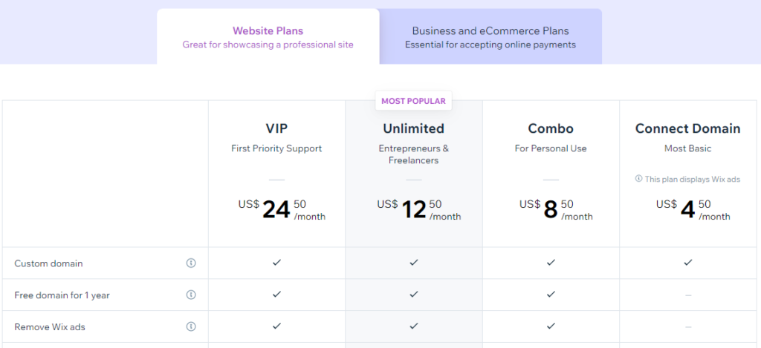Click info icon by 'This plan displays Wix ads'

[638, 179]
